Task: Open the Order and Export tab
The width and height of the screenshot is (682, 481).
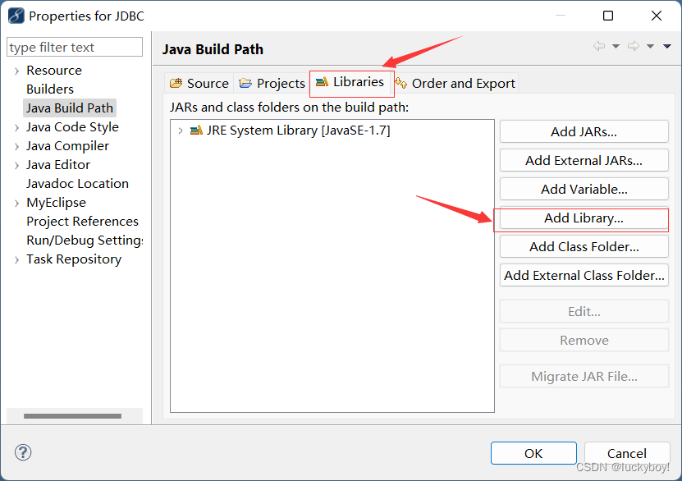Action: pyautogui.click(x=455, y=83)
